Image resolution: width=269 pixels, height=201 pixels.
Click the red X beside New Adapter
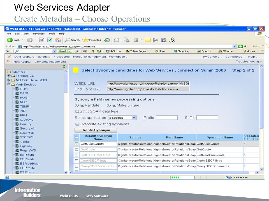click(8, 61)
